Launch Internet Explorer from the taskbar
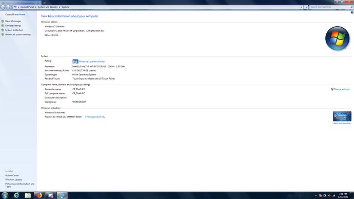Image resolution: width=354 pixels, height=199 pixels. (x=16, y=195)
